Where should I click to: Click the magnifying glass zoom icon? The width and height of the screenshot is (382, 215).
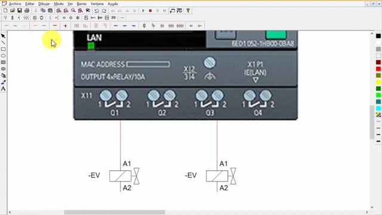tap(73, 11)
